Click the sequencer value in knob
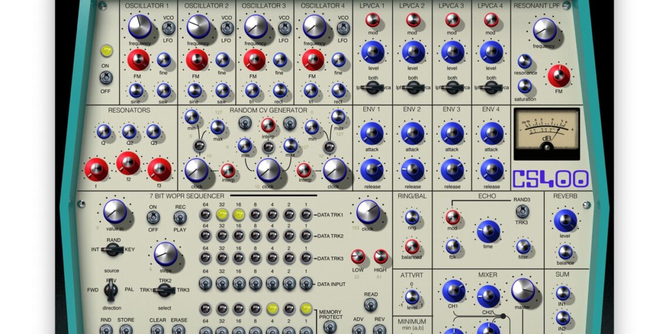The image size is (669, 334). click(x=115, y=212)
